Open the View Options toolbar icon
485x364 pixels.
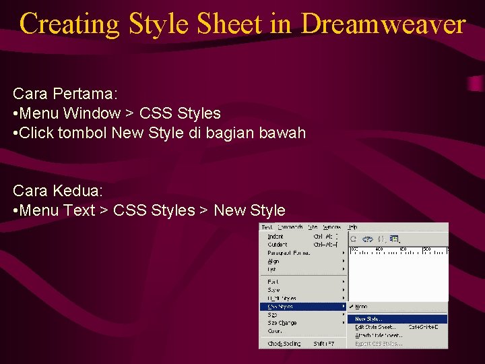(x=394, y=239)
